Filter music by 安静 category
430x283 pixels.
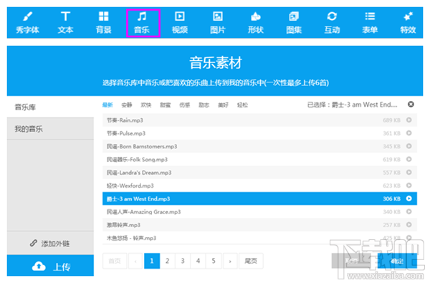[127, 105]
